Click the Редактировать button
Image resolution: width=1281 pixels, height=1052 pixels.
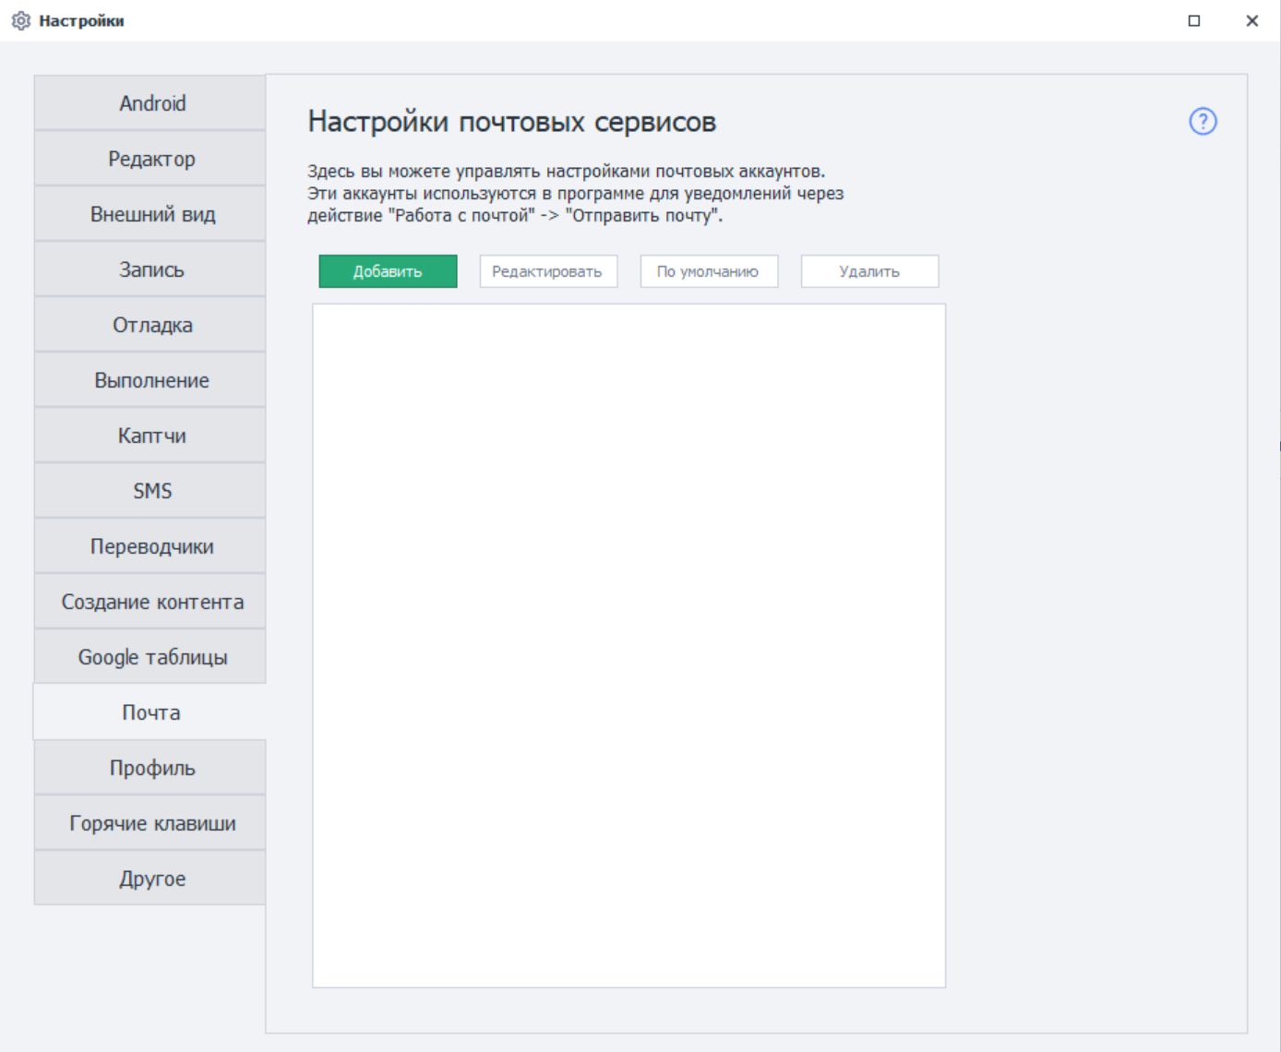(548, 271)
